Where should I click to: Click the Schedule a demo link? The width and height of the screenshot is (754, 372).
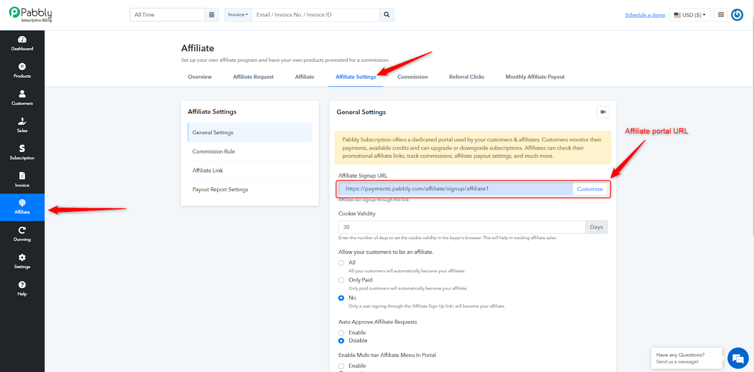tap(645, 15)
